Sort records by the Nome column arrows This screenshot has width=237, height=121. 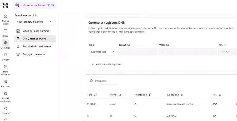120,95
